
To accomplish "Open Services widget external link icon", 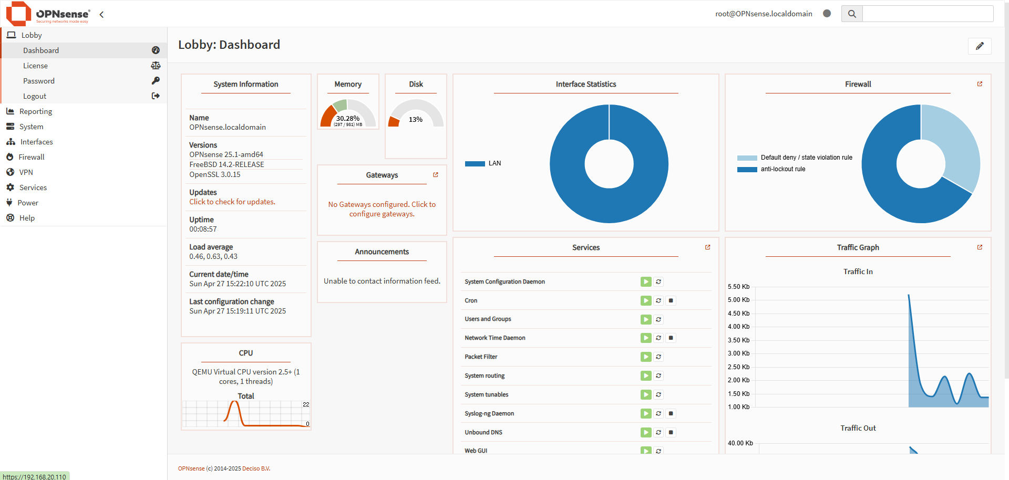I will point(707,247).
